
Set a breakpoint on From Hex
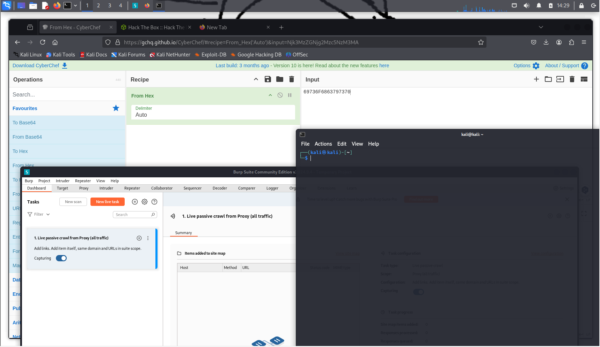pyautogui.click(x=290, y=95)
